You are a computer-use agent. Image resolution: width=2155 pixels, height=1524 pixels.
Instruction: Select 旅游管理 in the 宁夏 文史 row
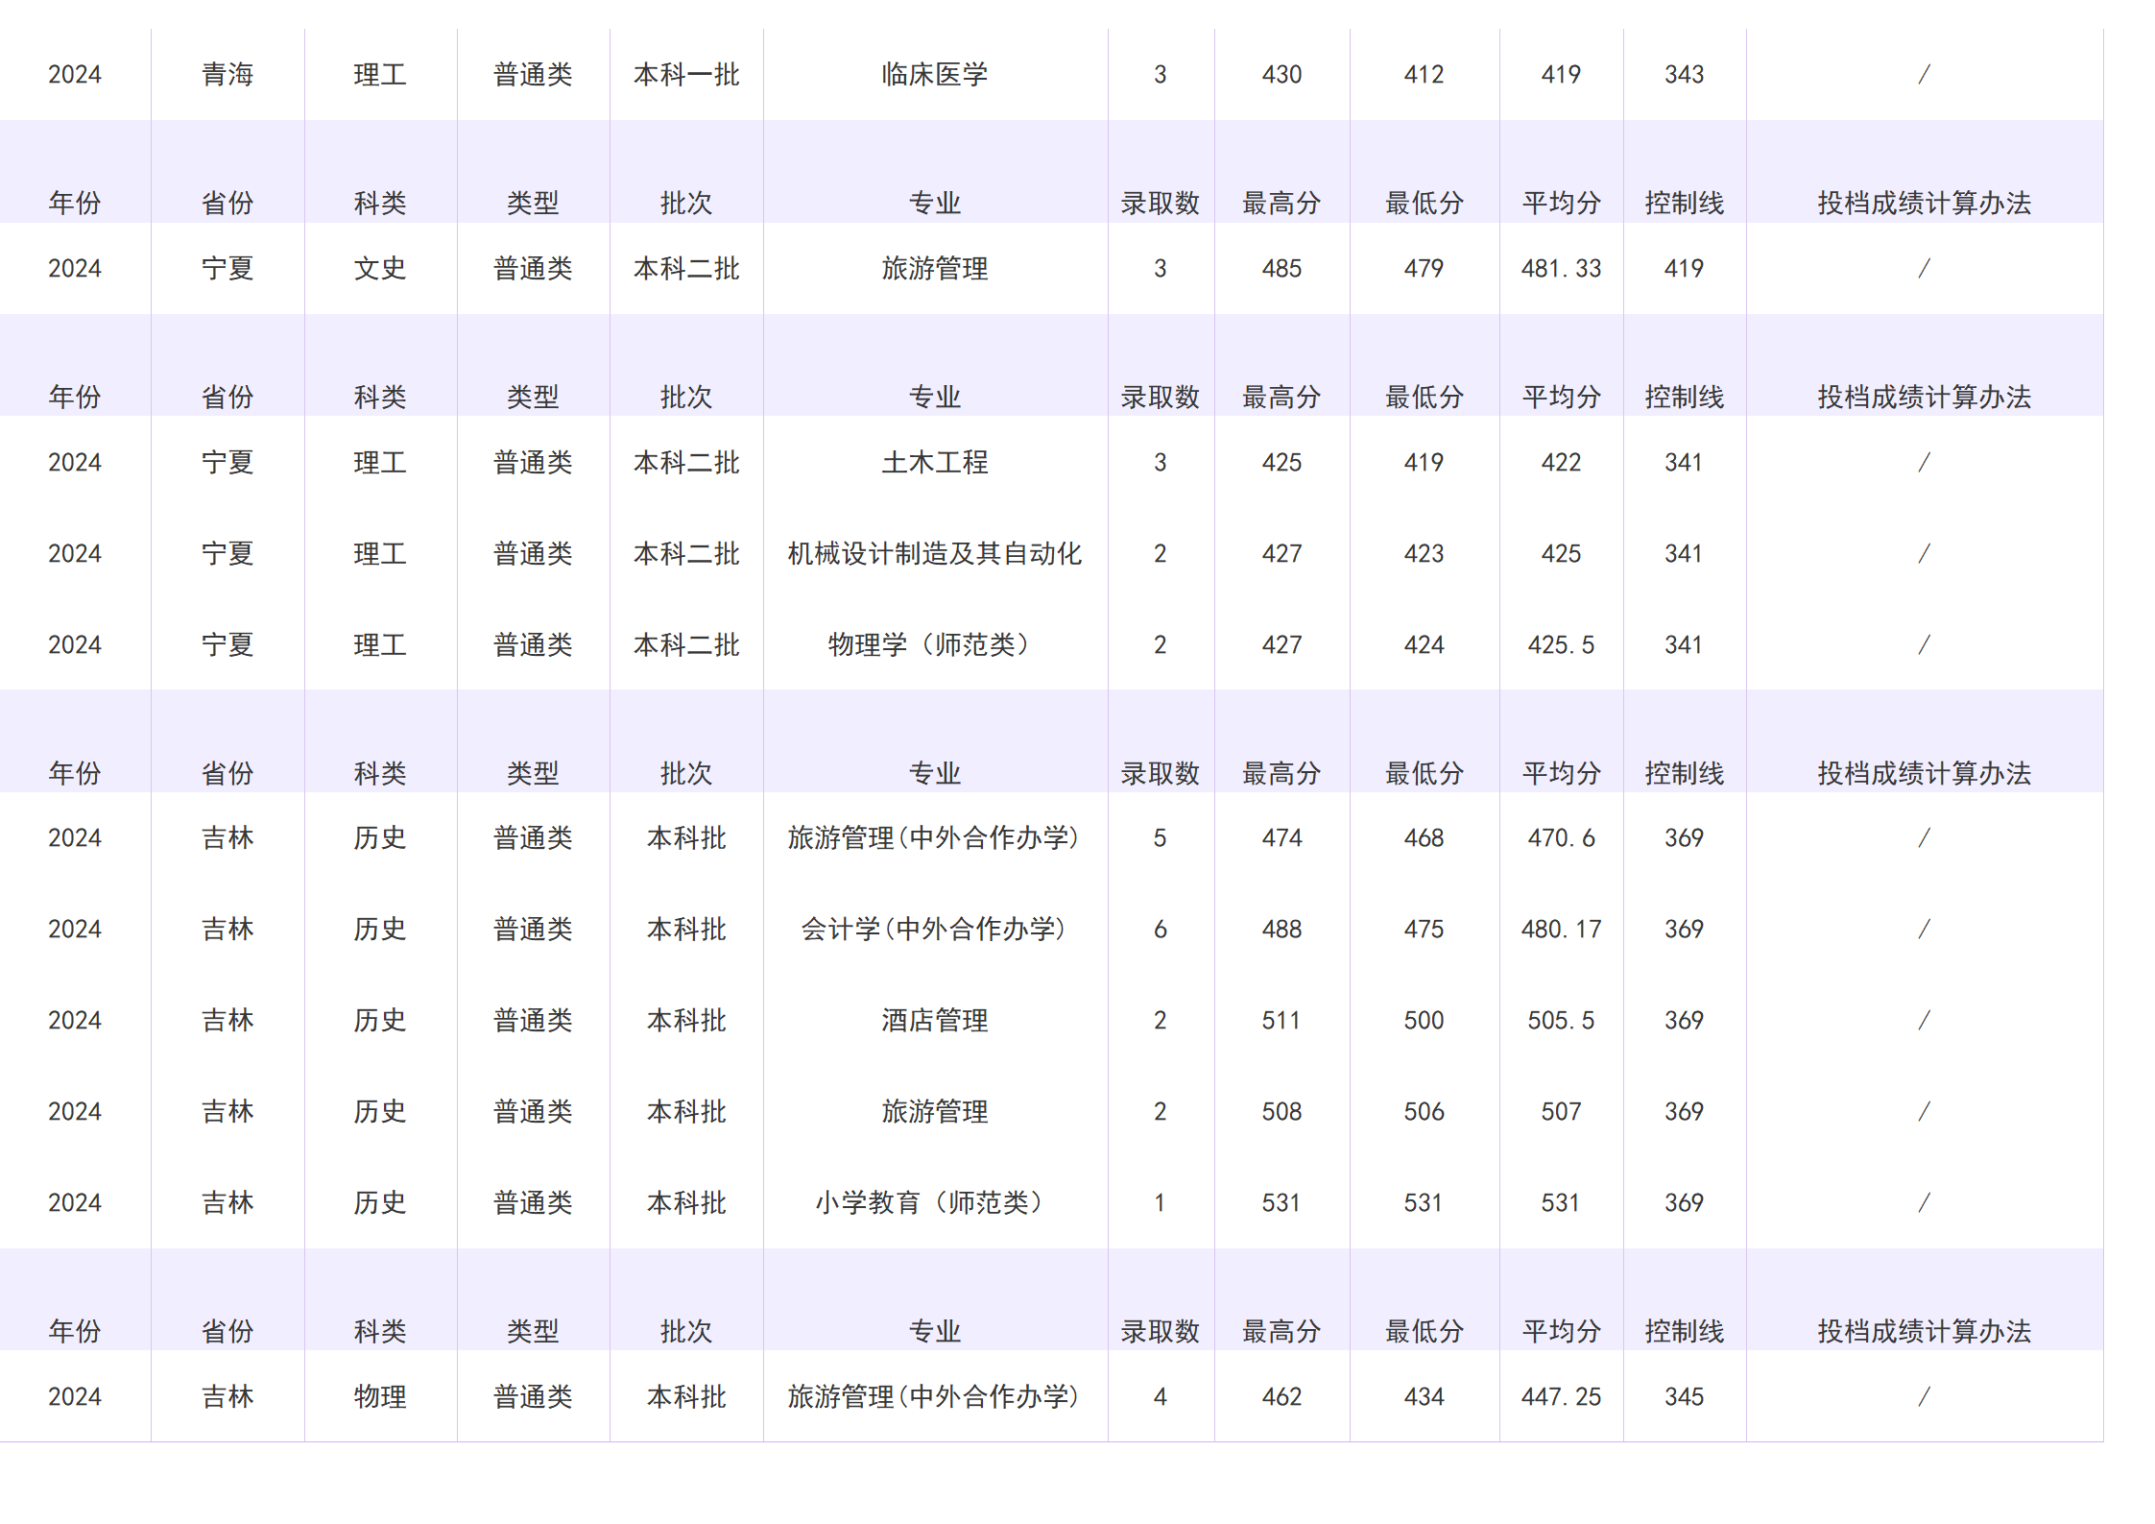935,269
